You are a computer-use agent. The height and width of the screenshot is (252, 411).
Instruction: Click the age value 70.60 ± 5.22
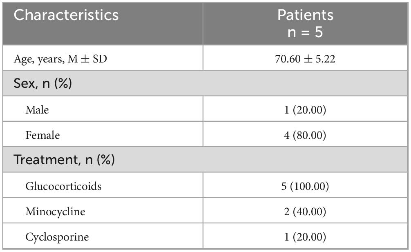(x=305, y=59)
